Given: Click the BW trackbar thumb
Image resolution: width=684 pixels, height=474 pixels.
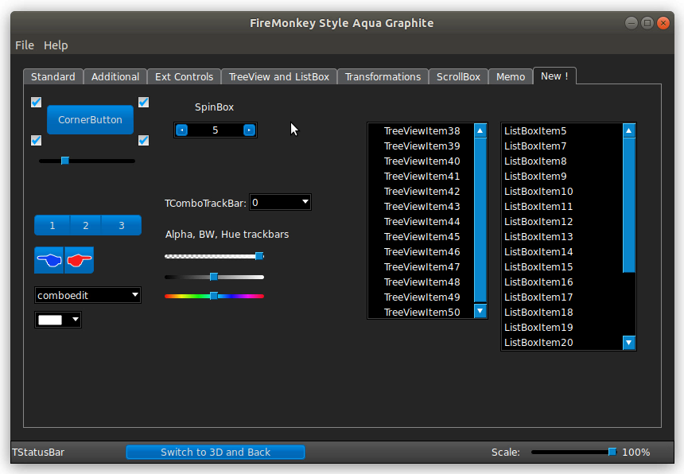Looking at the screenshot, I should (214, 277).
